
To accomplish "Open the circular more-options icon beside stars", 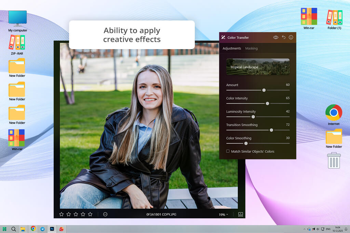I will click(105, 214).
